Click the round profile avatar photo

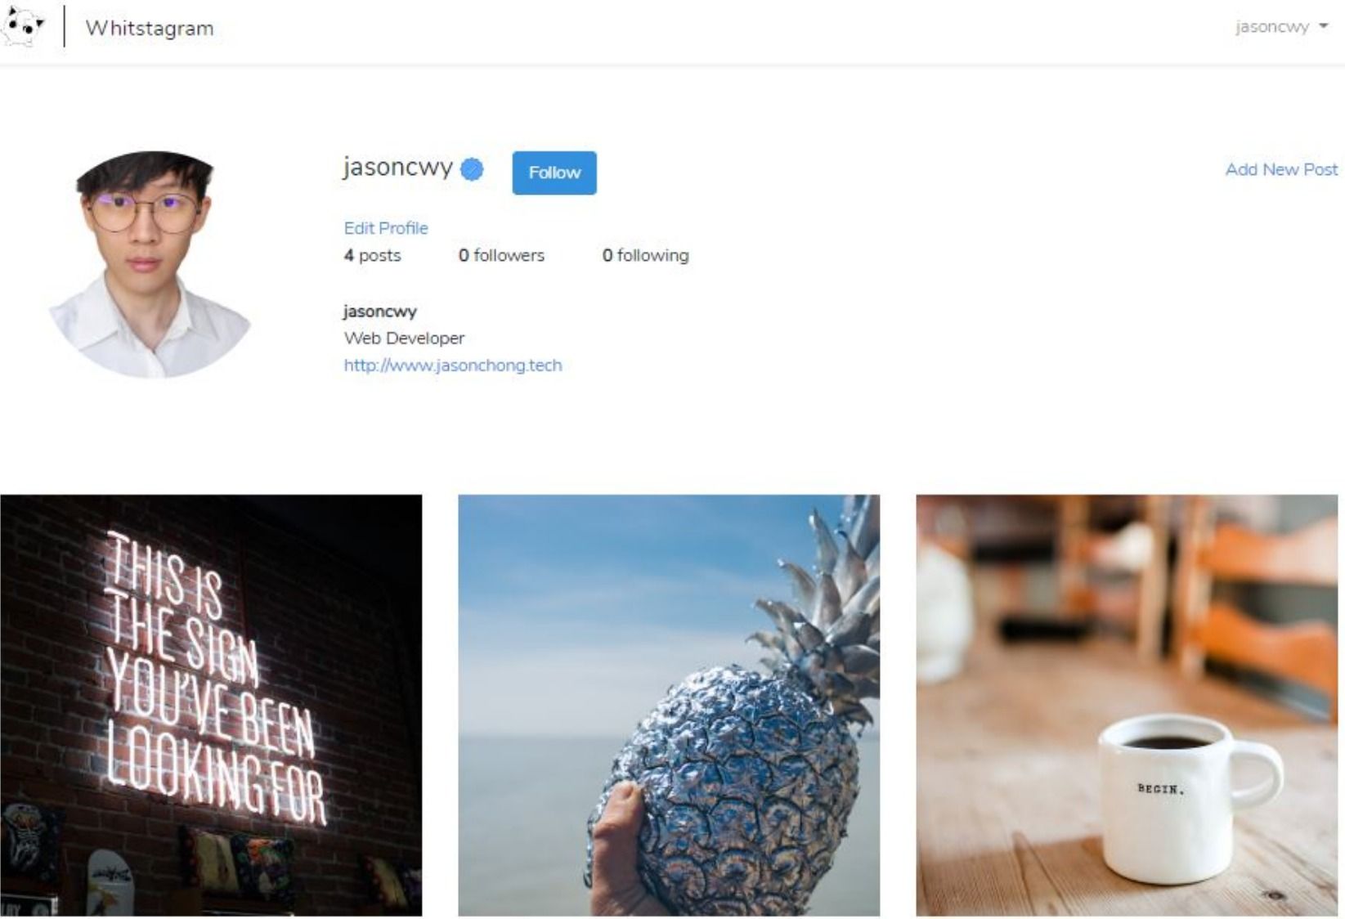tap(150, 264)
